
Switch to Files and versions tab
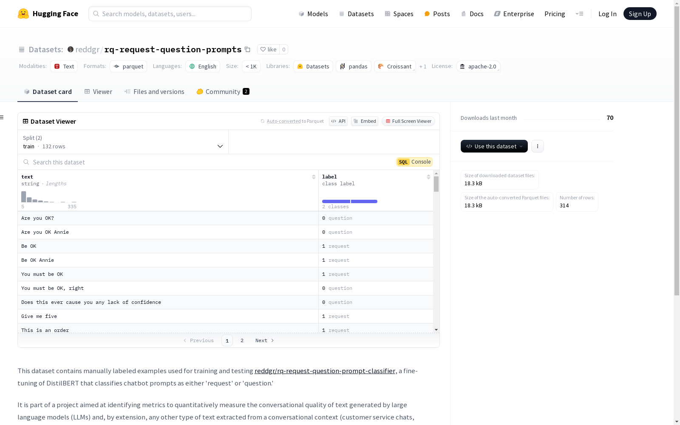point(154,91)
